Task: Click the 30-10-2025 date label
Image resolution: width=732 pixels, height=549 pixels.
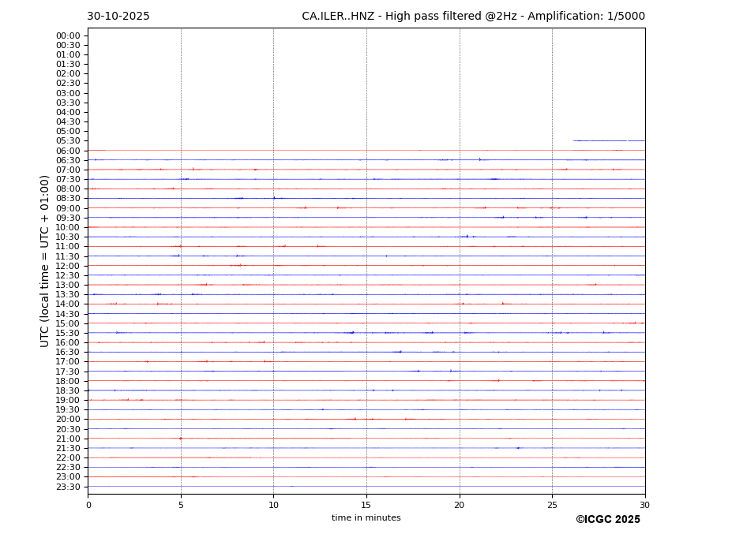Action: [118, 17]
